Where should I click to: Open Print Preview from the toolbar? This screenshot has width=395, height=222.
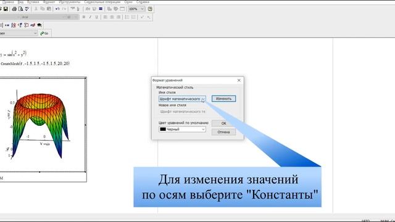point(20,9)
